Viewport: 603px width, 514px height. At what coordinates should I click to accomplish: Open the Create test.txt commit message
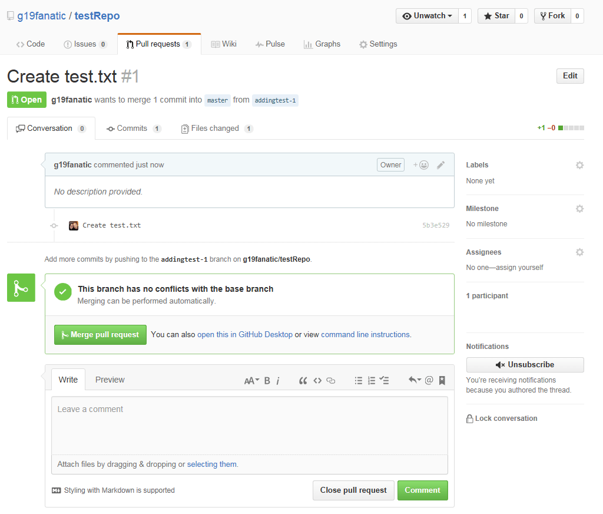click(x=111, y=226)
